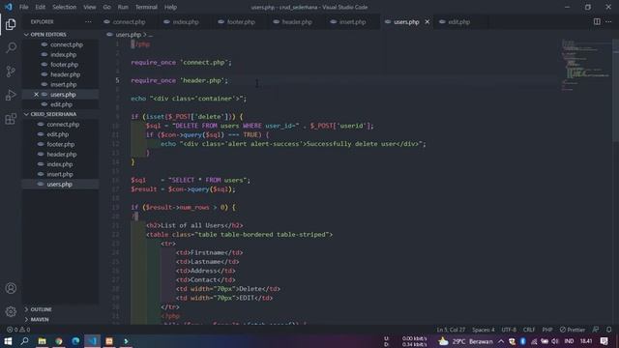This screenshot has width=619, height=348.
Task: Switch input language via IND indicator
Action: pos(569,341)
